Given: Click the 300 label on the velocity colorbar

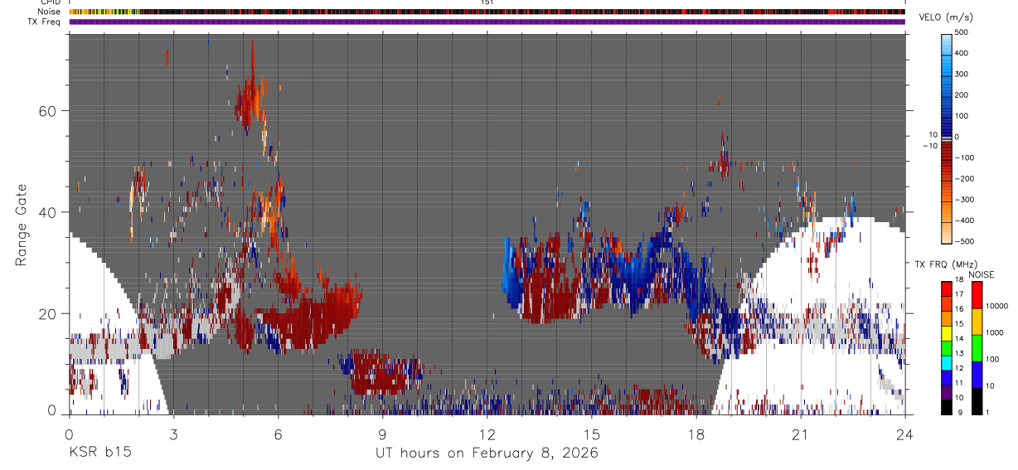Looking at the screenshot, I should (962, 74).
